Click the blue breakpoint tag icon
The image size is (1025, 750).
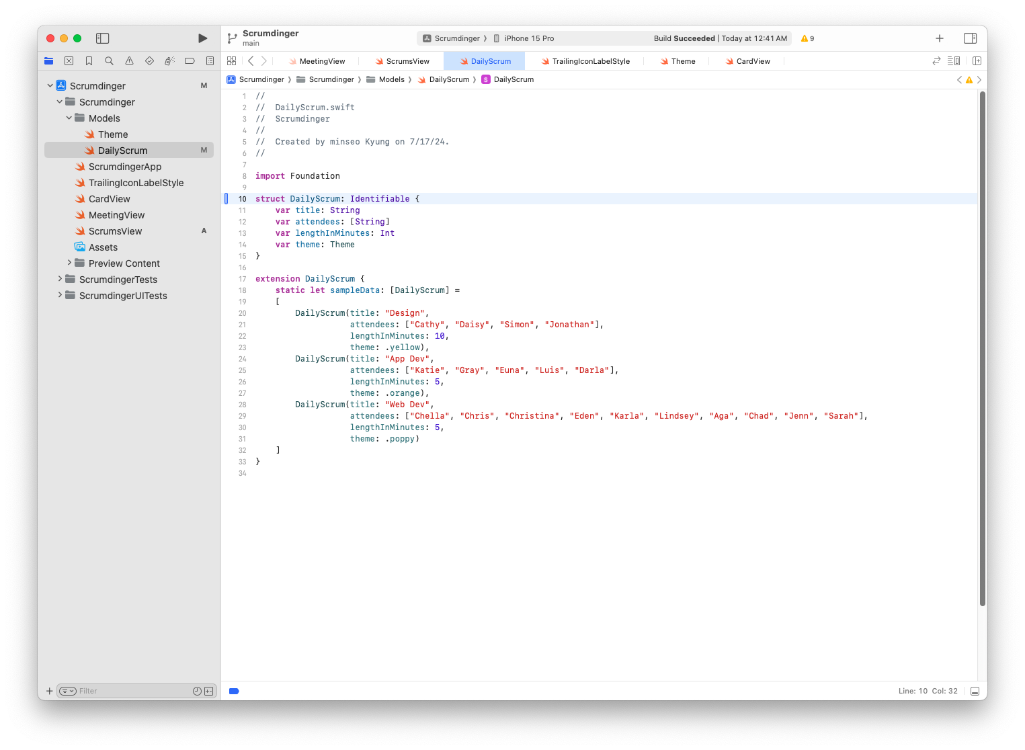234,691
